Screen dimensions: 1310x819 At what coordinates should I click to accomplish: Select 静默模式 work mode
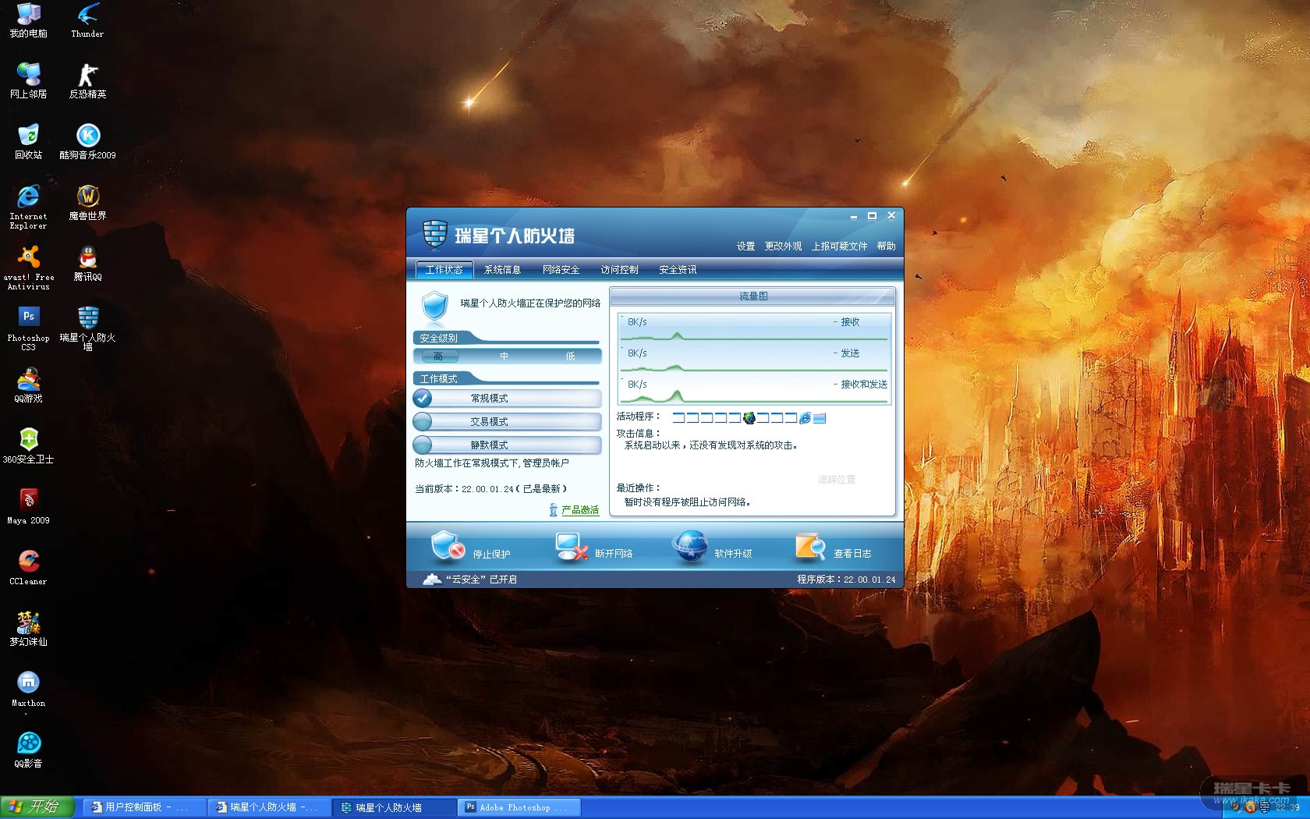[507, 445]
